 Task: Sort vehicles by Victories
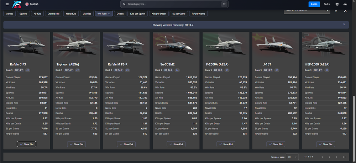point(87,14)
